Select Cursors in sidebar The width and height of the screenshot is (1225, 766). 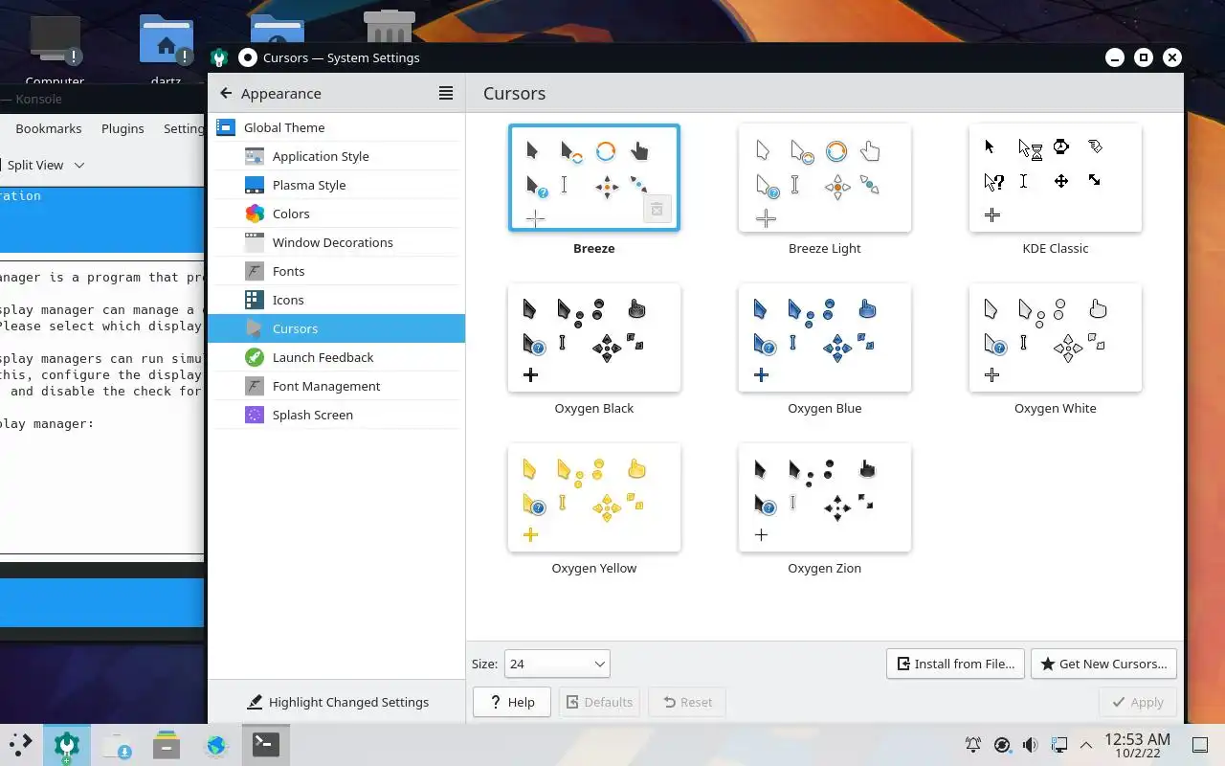coord(336,328)
